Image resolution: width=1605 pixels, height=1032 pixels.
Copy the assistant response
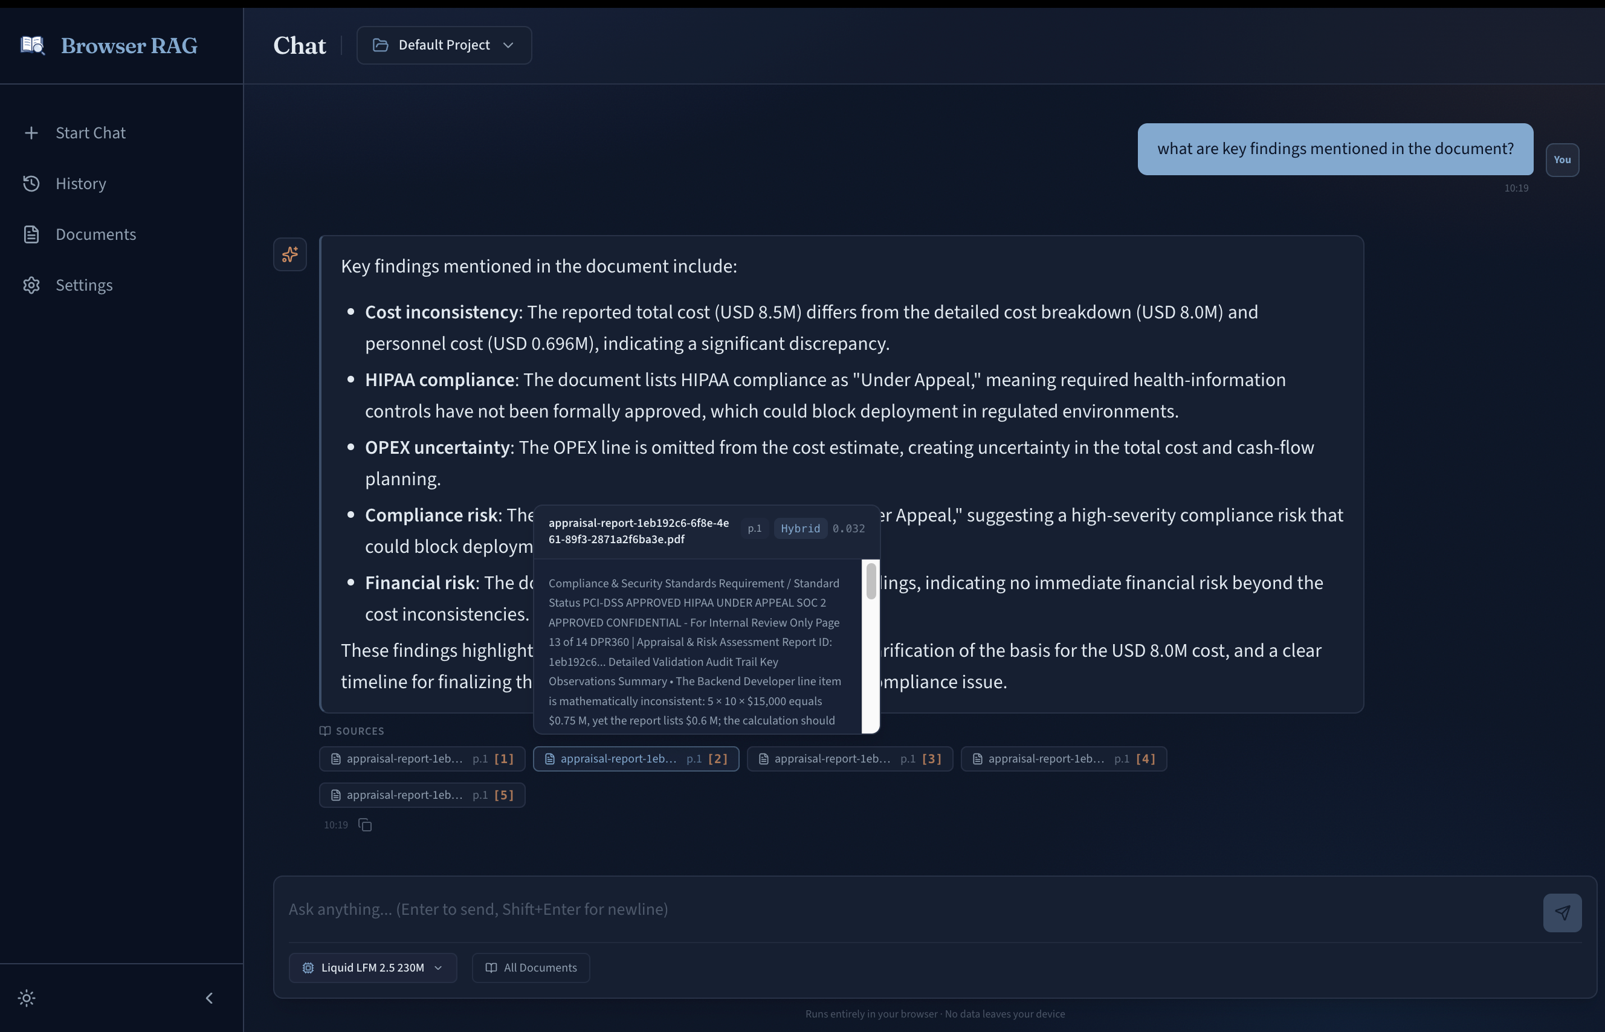point(364,825)
